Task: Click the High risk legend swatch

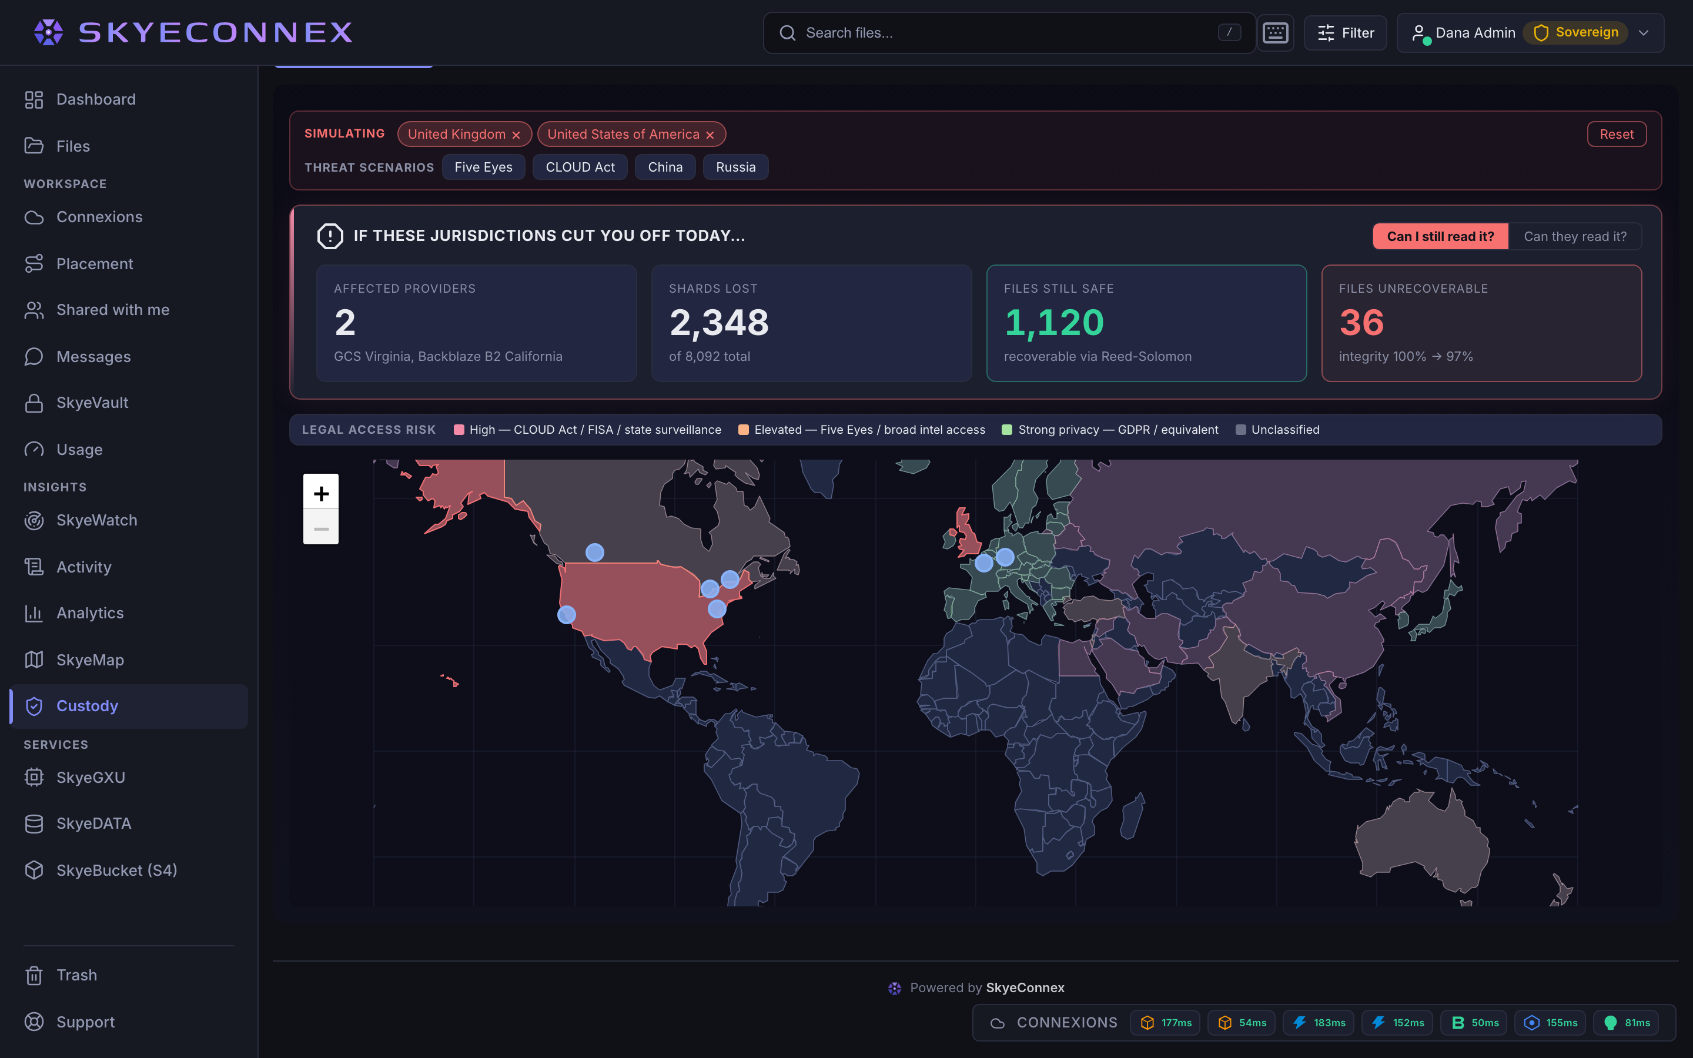Action: 459,430
